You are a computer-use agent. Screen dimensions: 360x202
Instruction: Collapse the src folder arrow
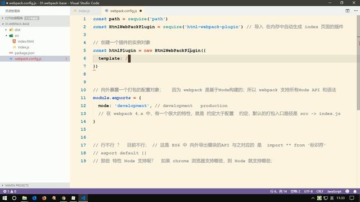(x=6, y=35)
